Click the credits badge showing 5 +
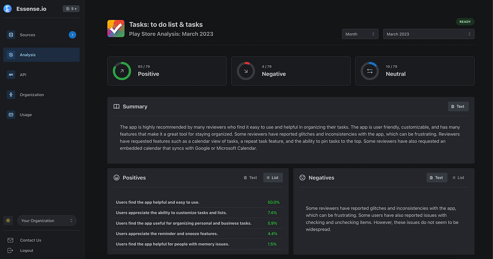This screenshot has height=259, width=493. click(71, 9)
